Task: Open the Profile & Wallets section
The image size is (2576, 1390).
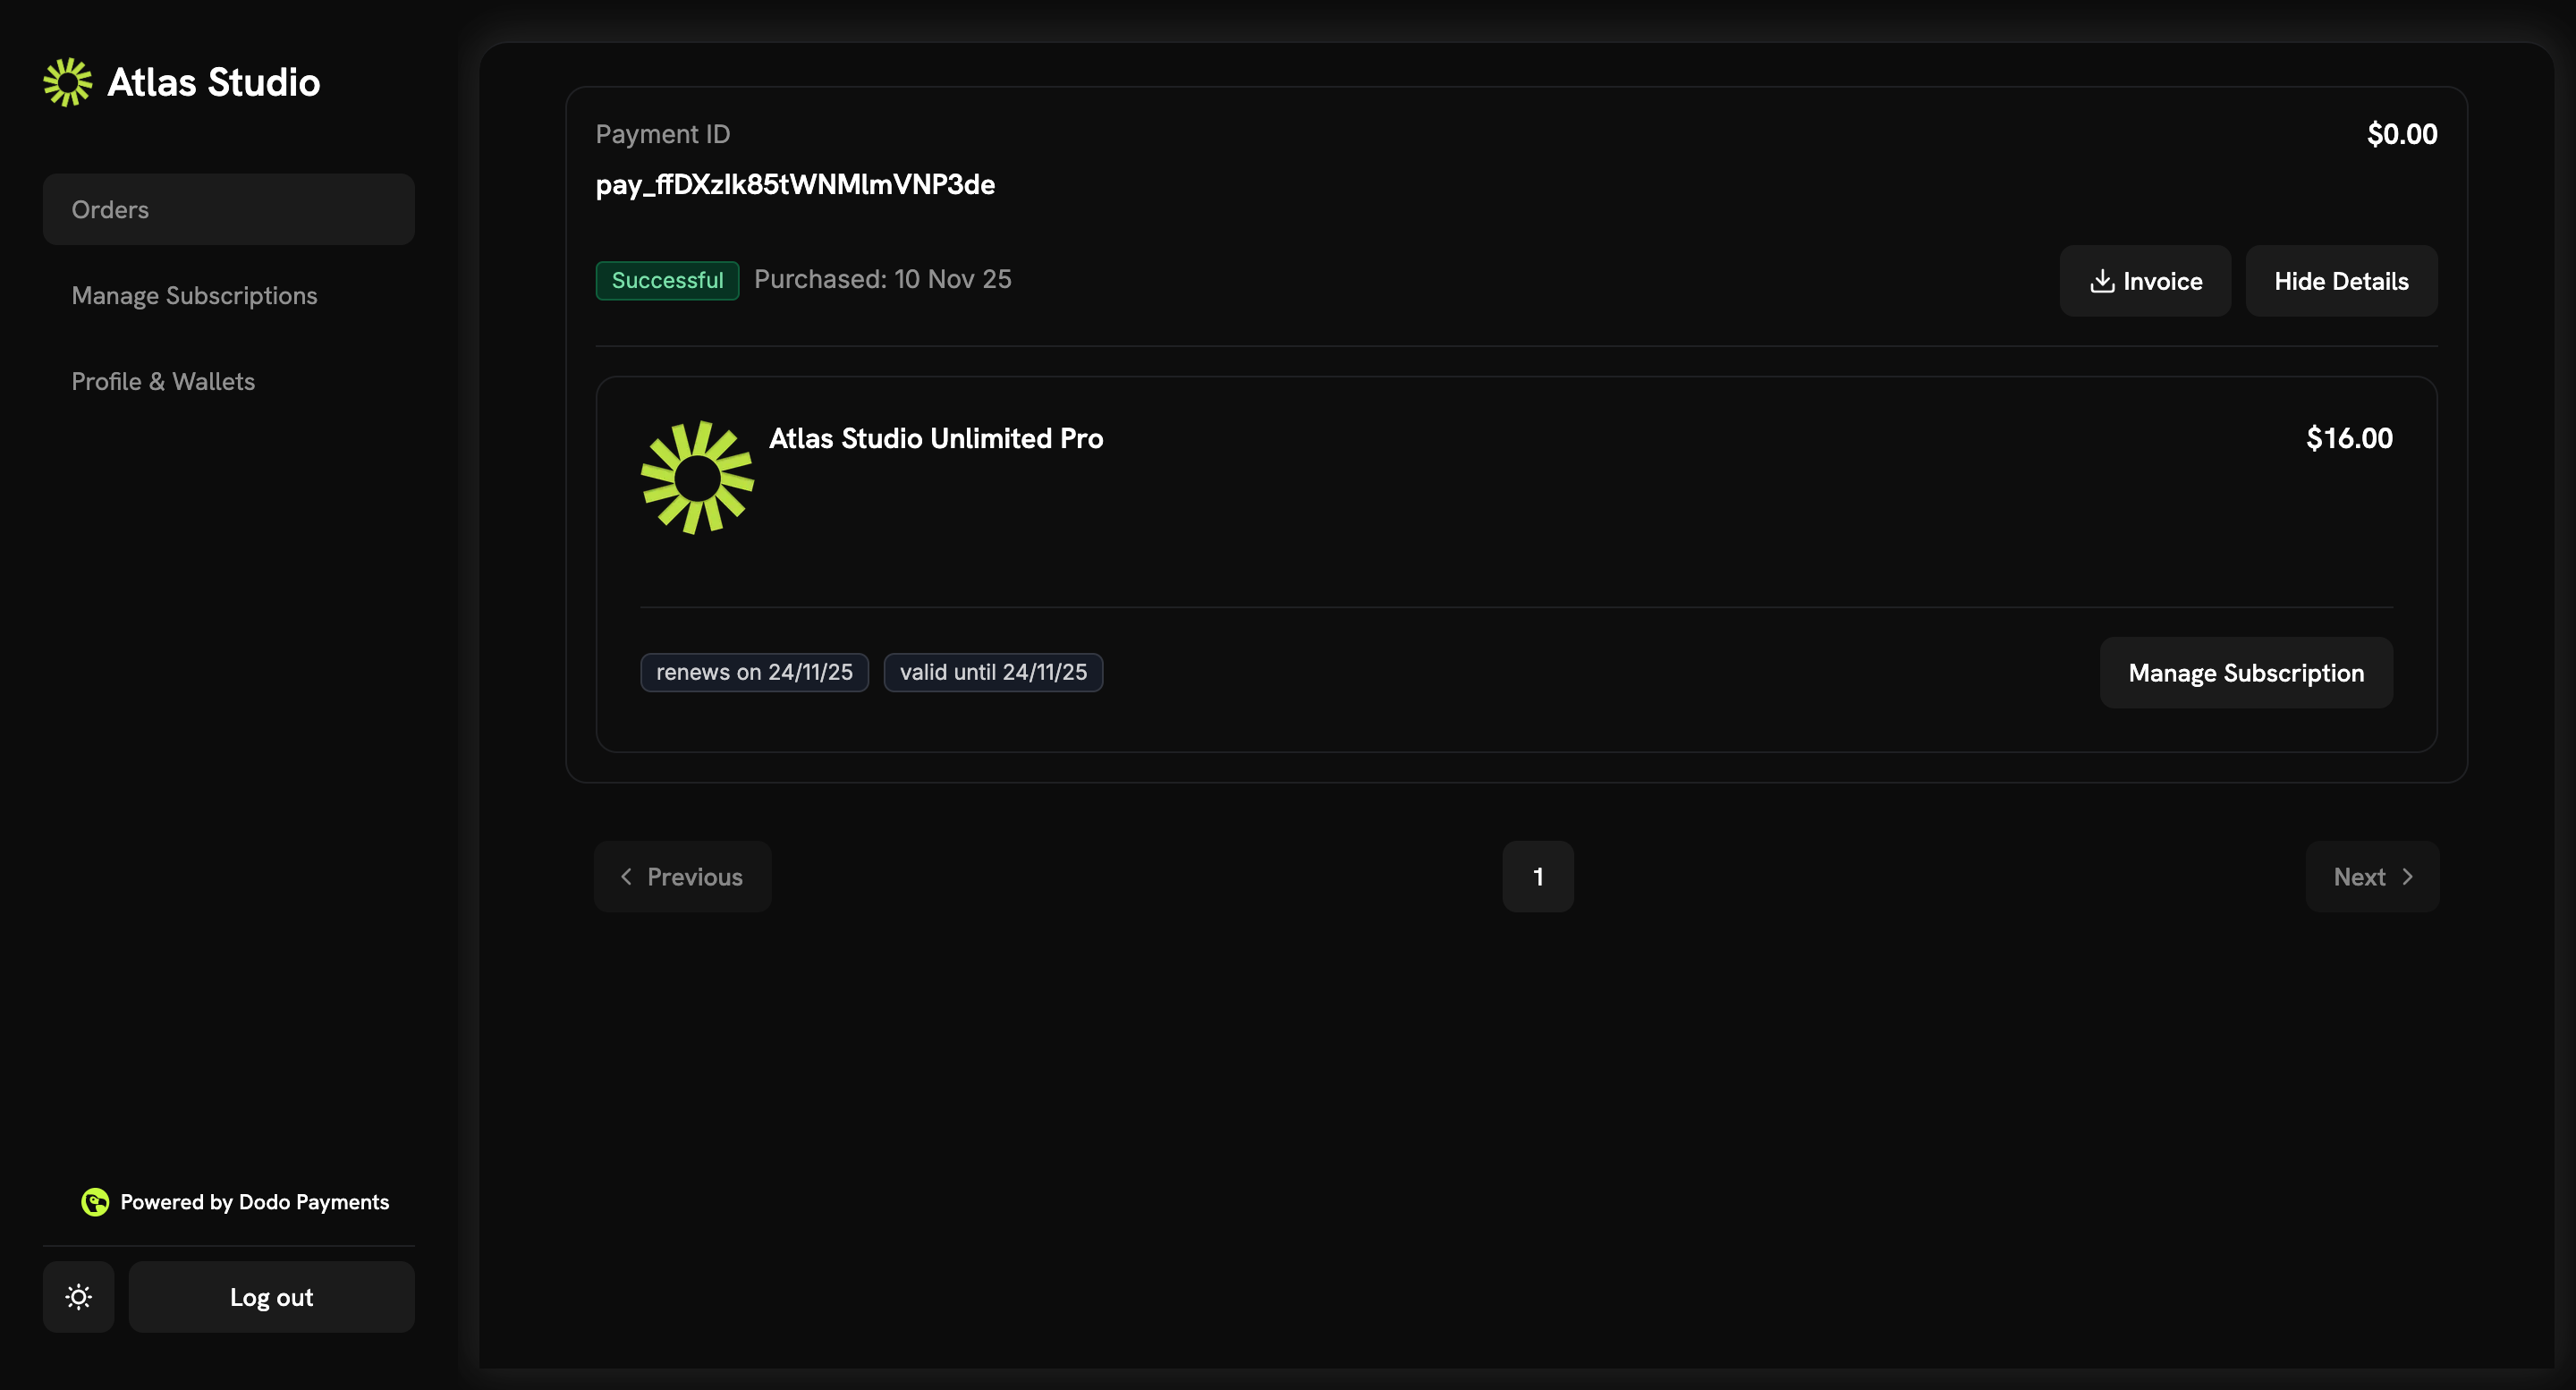Action: click(x=163, y=381)
